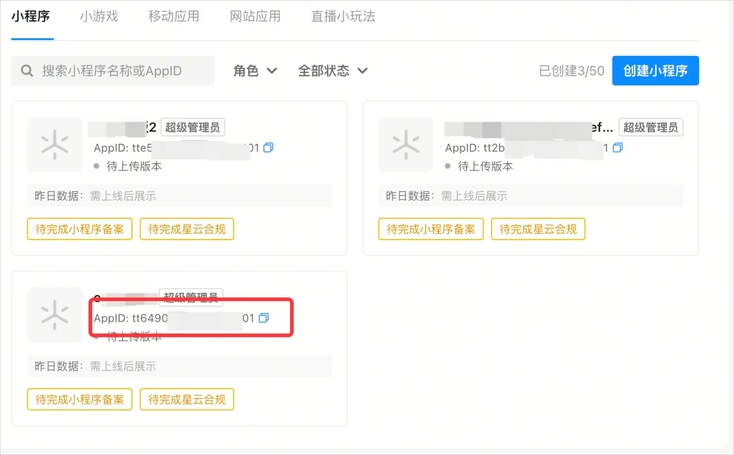Click the 创建小程序 button
This screenshot has height=455, width=734.
655,71
